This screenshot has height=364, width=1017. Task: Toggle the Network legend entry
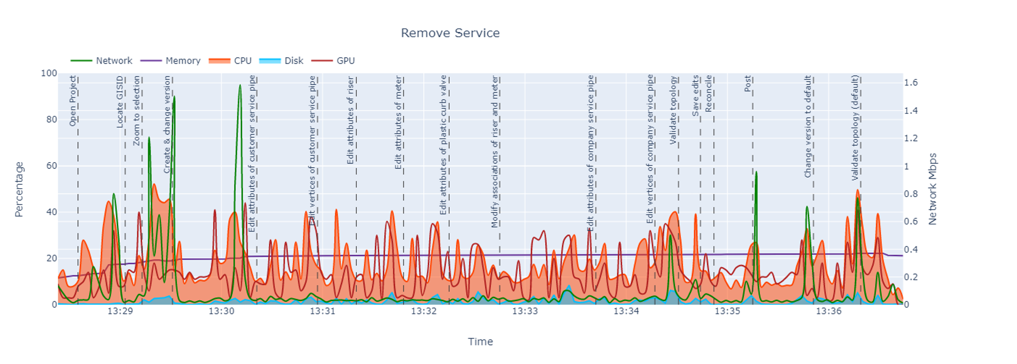coord(101,61)
